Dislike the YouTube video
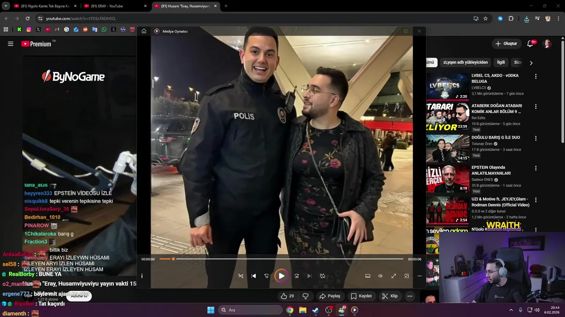The width and height of the screenshot is (565, 317). coord(305,296)
